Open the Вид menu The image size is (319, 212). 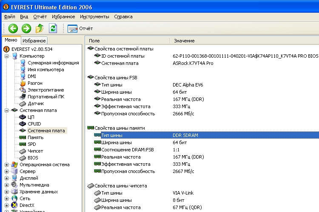point(24,17)
